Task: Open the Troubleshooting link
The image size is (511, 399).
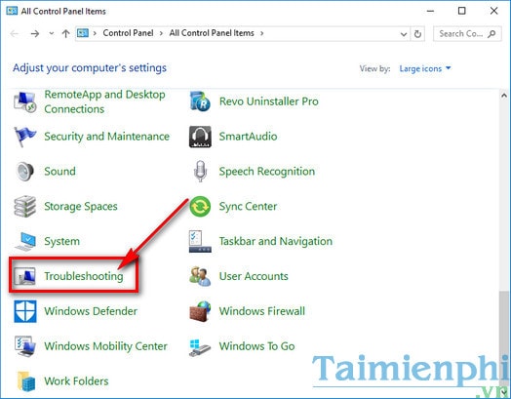Action: pyautogui.click(x=84, y=276)
